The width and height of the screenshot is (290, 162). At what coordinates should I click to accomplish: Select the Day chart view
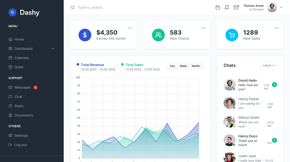point(172,66)
